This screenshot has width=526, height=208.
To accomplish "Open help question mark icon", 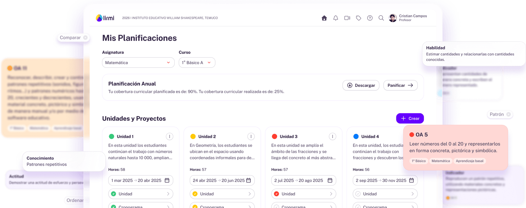I will [370, 18].
